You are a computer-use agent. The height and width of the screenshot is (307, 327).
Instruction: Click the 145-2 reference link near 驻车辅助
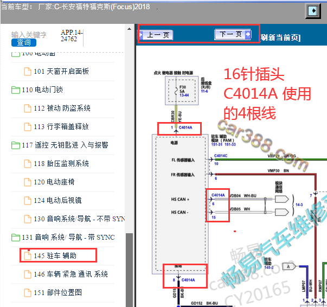(269, 267)
